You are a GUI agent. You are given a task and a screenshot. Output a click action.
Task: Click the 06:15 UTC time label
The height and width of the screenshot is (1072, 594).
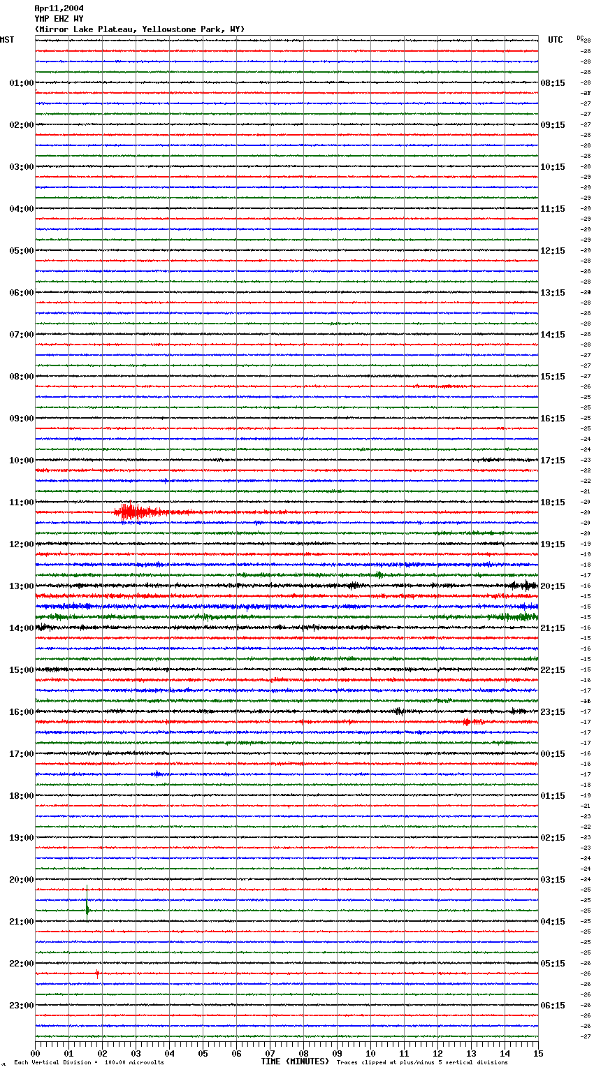(x=553, y=1006)
